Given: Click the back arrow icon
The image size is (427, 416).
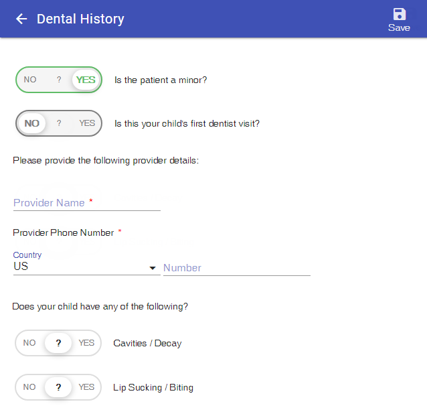Looking at the screenshot, I should point(21,19).
